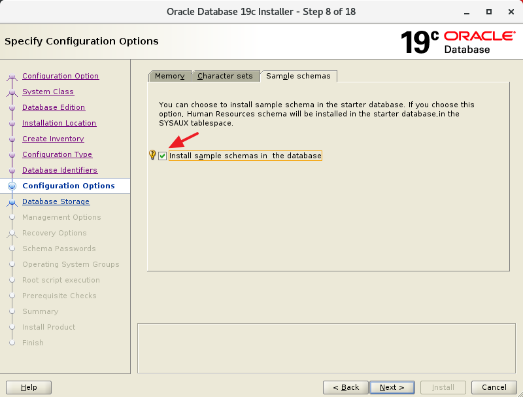Click the Specify Configuration Options heading
The image size is (523, 397).
[81, 41]
